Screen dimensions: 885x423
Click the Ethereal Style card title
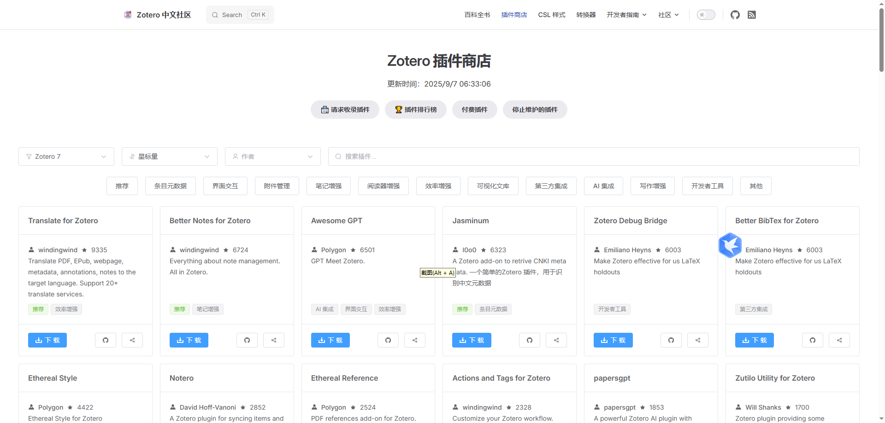pos(53,378)
